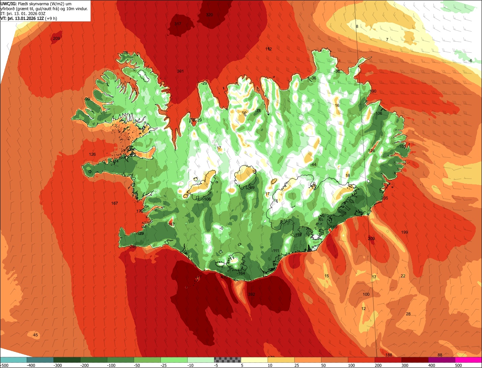482x368 pixels.
Task: Click the pale green -10 to -5 swatch
Action: pyautogui.click(x=200, y=360)
